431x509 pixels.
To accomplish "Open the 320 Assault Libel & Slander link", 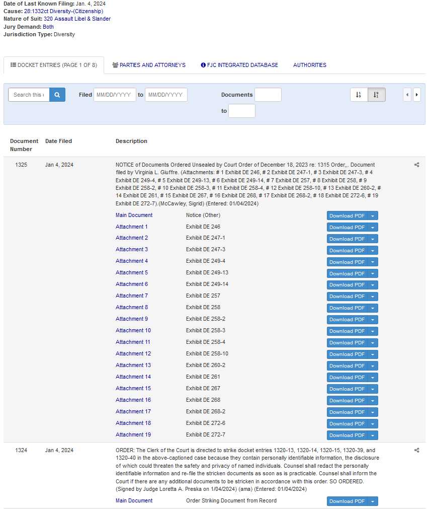I will tap(77, 19).
